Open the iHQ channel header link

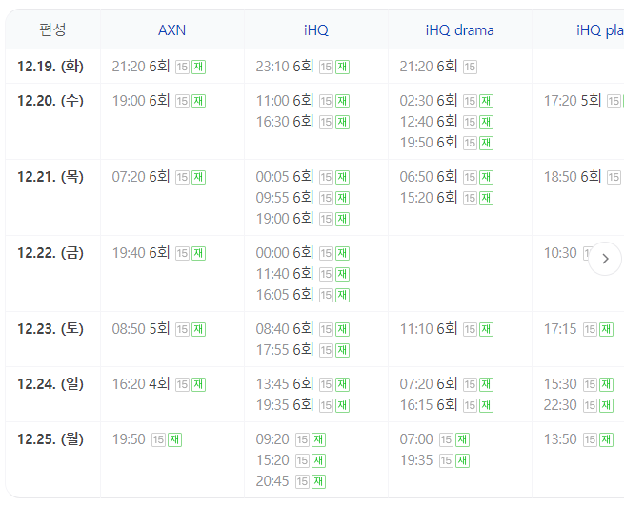pyautogui.click(x=316, y=30)
